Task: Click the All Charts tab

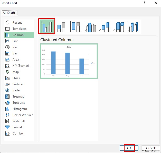Action: pos(9,13)
